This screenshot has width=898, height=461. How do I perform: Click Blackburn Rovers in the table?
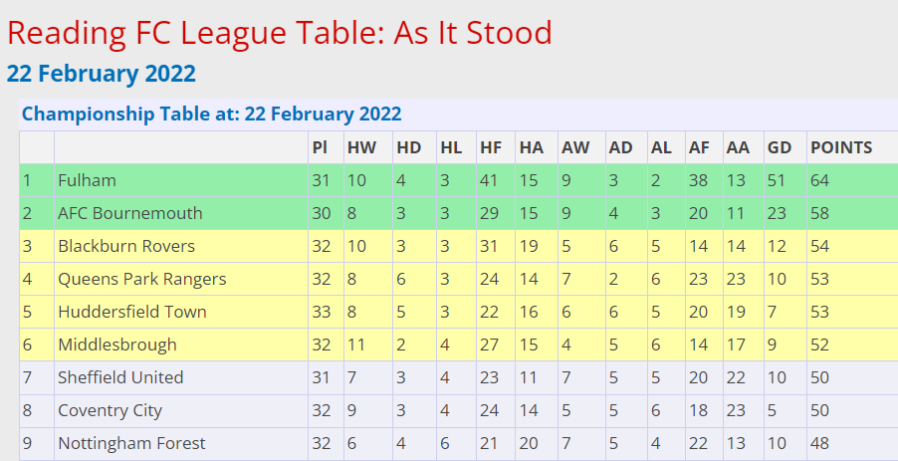click(126, 246)
